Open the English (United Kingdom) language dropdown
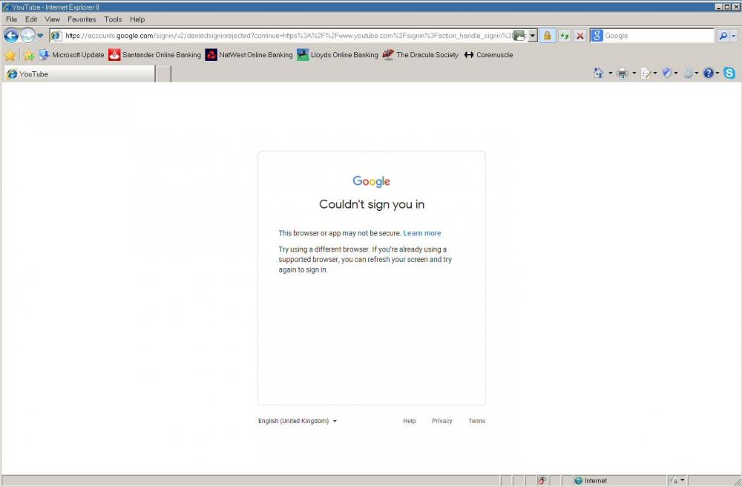This screenshot has height=487, width=742. click(297, 421)
